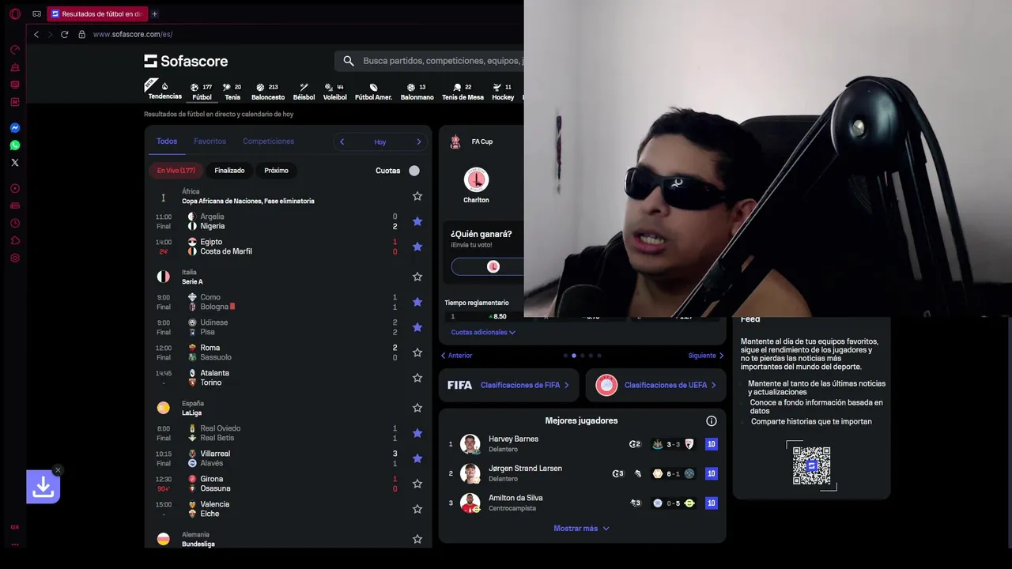The width and height of the screenshot is (1012, 569).
Task: Open a new browser tab
Action: point(154,14)
